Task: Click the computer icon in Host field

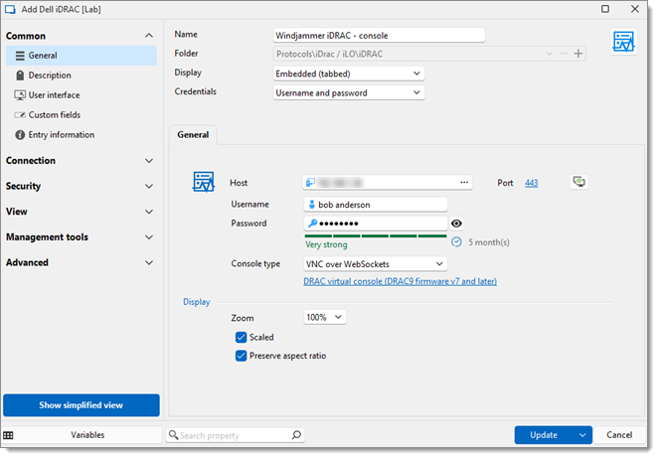Action: [310, 183]
